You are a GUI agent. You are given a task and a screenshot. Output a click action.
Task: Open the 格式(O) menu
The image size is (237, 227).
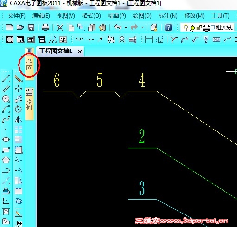pyautogui.click(x=91, y=16)
